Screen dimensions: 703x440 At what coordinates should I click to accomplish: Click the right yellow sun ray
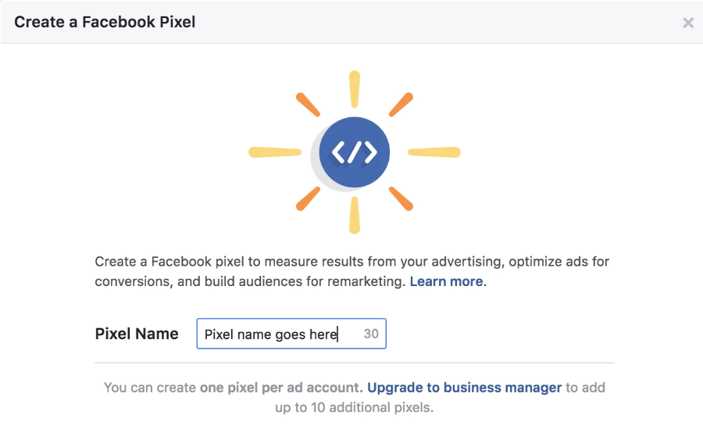[434, 152]
